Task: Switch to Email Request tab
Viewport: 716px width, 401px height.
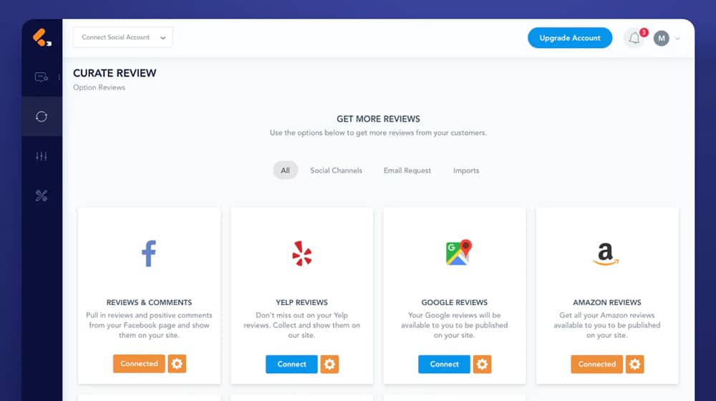Action: pyautogui.click(x=407, y=170)
